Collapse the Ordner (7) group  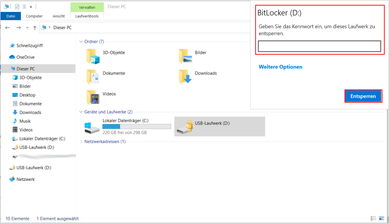pyautogui.click(x=81, y=42)
